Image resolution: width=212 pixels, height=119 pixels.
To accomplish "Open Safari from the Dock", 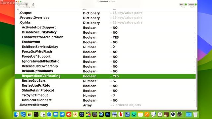I will [49, 114].
